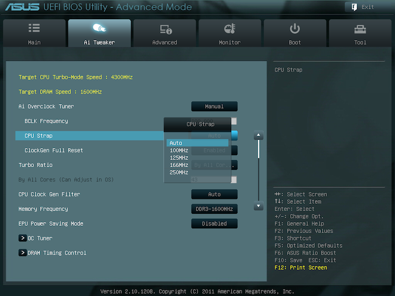Switch to the Boot tab
The image size is (395, 296).
[x=295, y=33]
